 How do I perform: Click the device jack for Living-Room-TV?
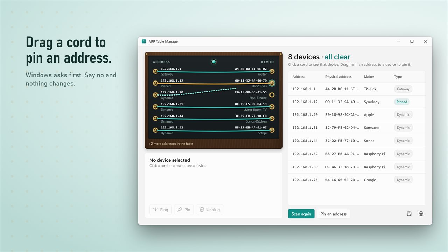pos(272,107)
